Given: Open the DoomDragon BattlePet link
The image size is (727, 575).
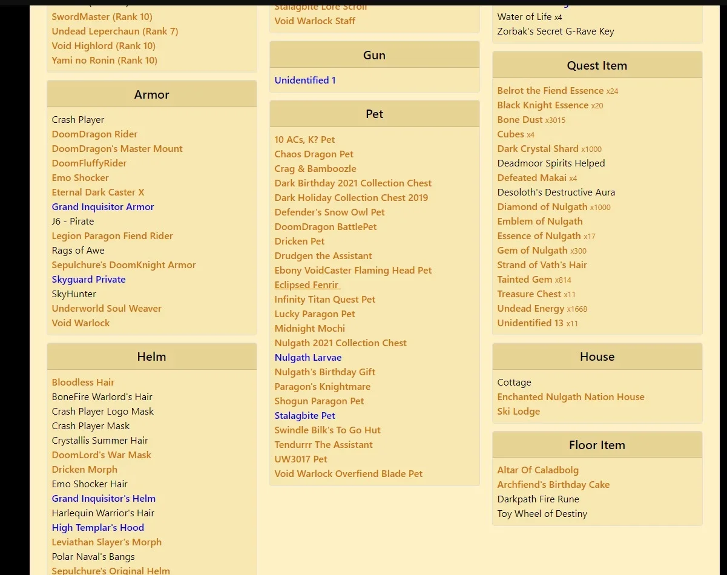Looking at the screenshot, I should [326, 227].
